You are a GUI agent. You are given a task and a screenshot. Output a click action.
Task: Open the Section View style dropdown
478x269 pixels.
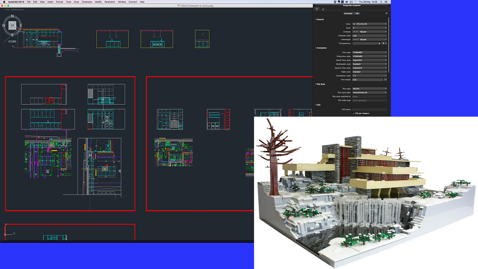[370, 68]
